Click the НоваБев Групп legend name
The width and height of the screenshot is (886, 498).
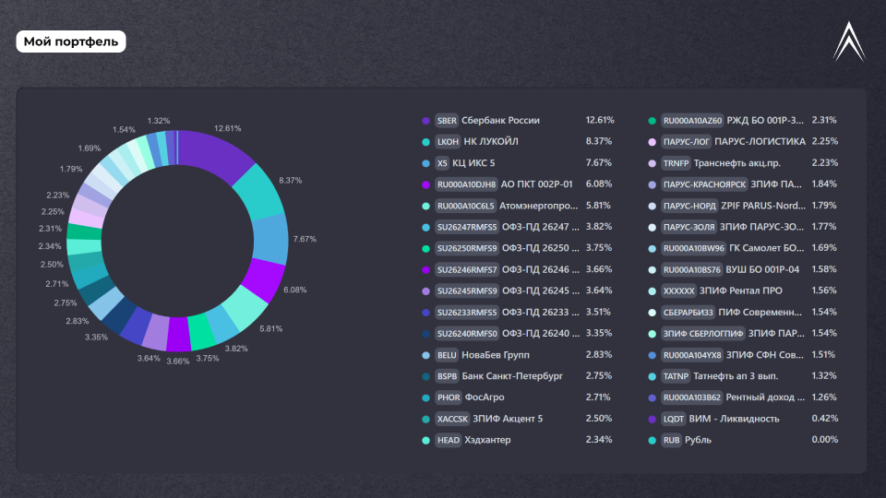click(x=496, y=355)
